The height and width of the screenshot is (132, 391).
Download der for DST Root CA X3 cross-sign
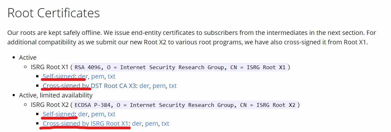pos(144,86)
